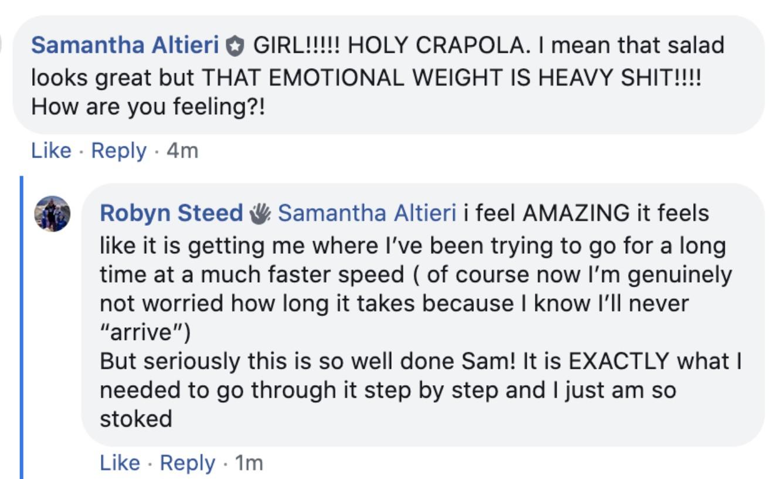Like Samantha Altieri's comment
This screenshot has height=479, width=780.
(x=51, y=151)
